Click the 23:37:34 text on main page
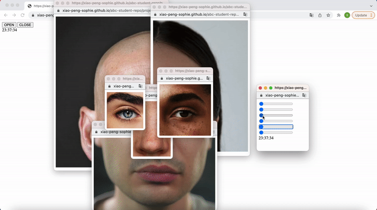The width and height of the screenshot is (377, 210). pyautogui.click(x=9, y=30)
